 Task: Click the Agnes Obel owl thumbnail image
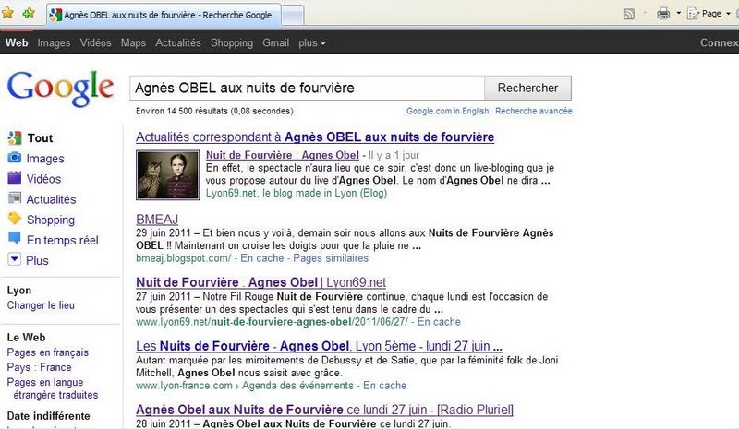point(168,175)
